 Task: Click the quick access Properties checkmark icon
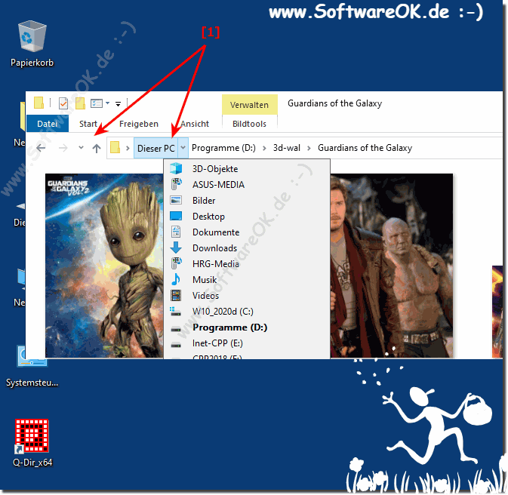pos(63,103)
